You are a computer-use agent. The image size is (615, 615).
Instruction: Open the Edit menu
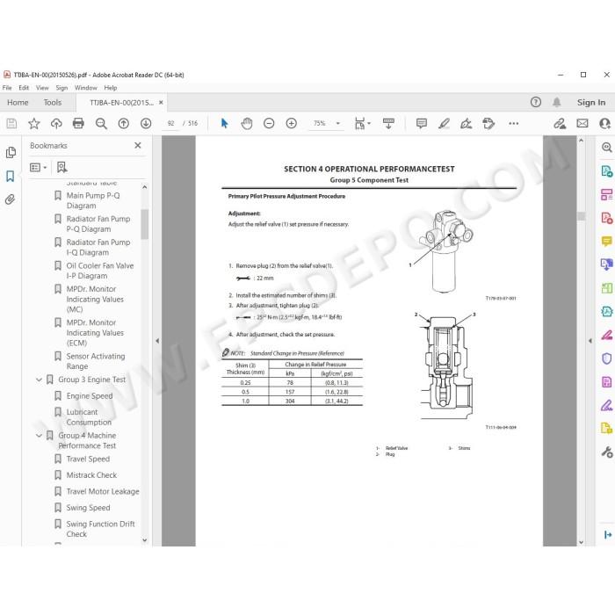click(x=24, y=88)
